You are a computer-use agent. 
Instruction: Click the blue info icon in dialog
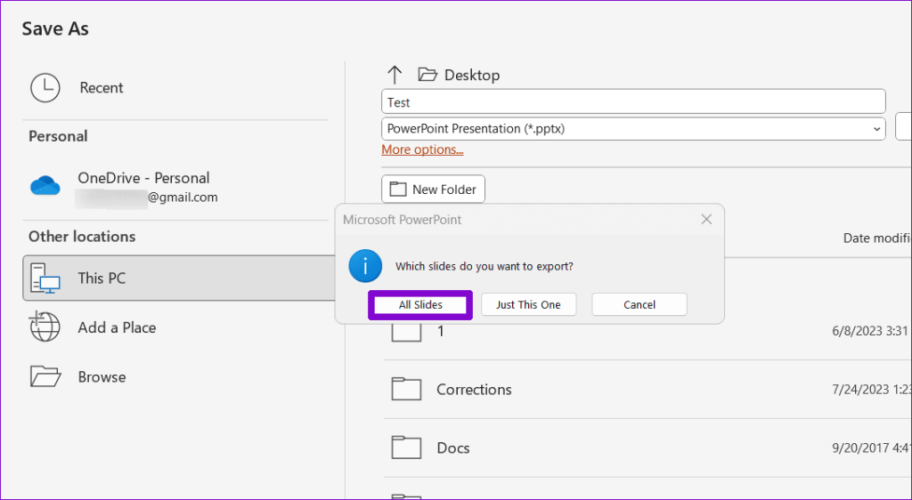(x=365, y=266)
